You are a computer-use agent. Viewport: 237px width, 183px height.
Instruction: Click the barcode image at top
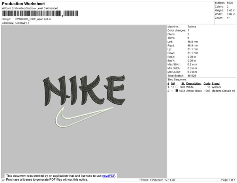pos(40,13)
